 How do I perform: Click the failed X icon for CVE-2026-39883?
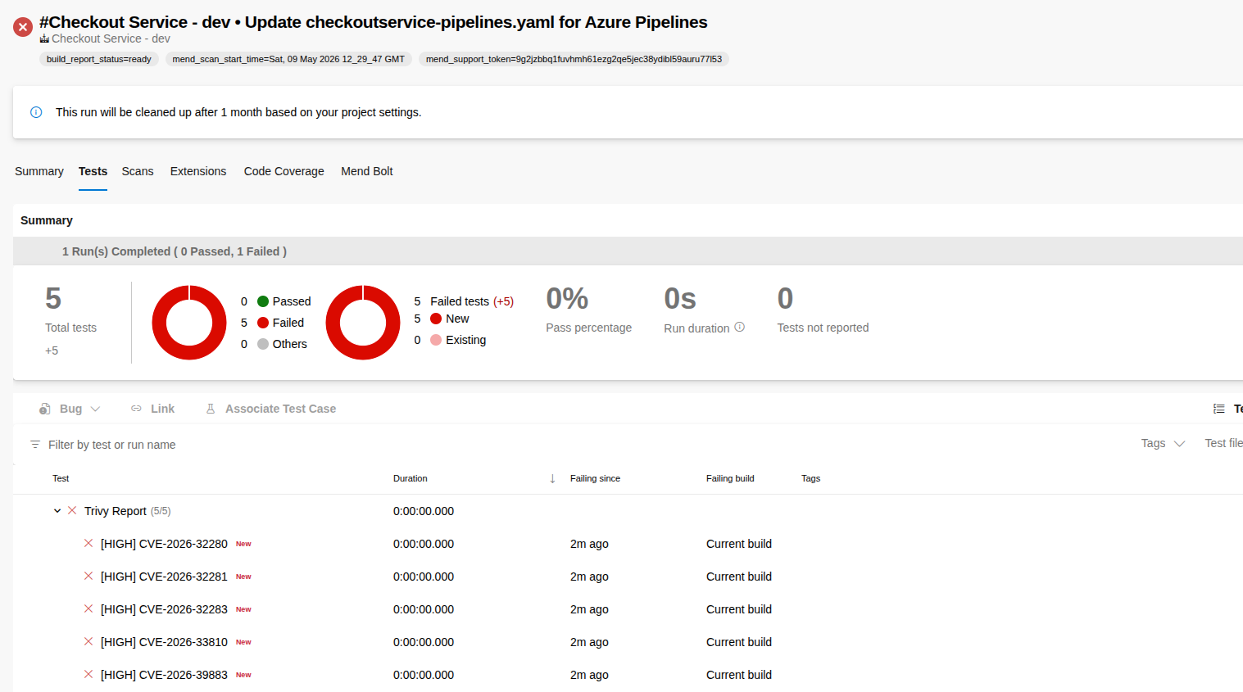tap(88, 675)
